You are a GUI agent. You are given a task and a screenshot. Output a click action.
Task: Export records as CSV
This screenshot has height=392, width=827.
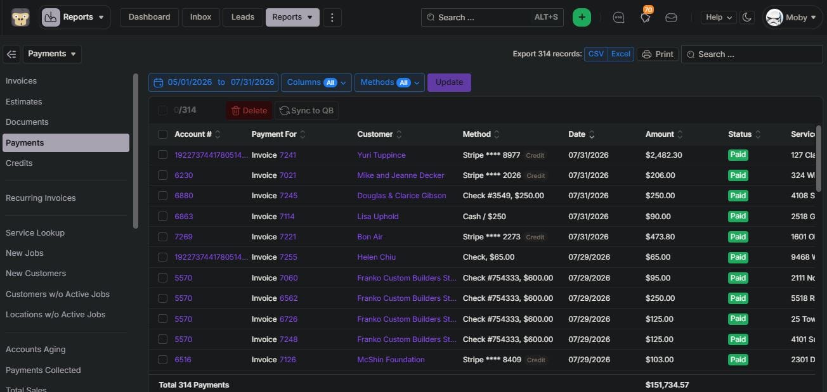(596, 54)
